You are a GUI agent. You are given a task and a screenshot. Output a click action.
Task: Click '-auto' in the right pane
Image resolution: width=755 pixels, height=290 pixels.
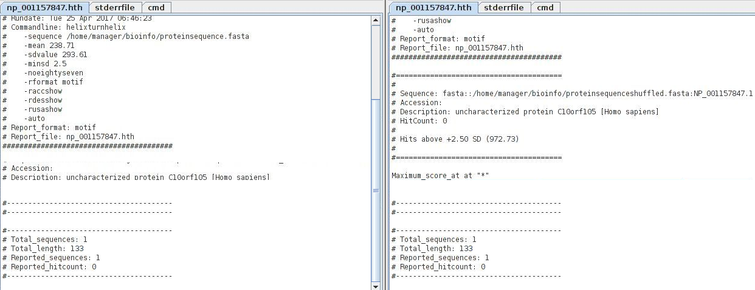click(x=424, y=30)
